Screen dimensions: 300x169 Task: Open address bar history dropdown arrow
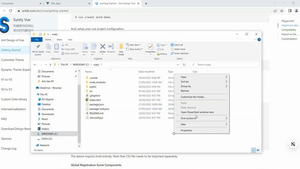(178, 65)
